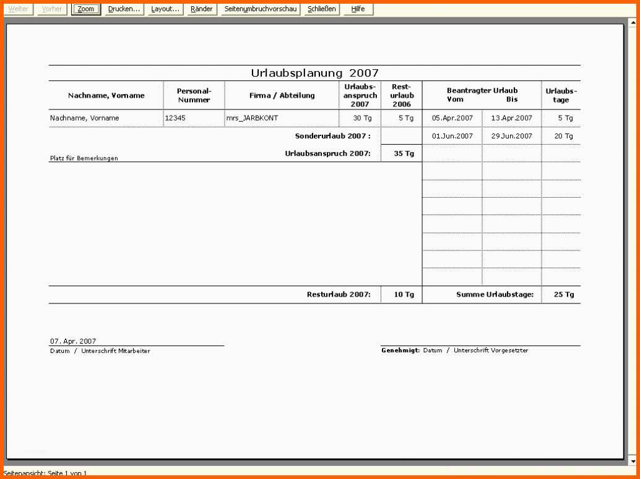Image resolution: width=640 pixels, height=479 pixels.
Task: Click the Resturlaub 2007 label
Action: (x=339, y=294)
